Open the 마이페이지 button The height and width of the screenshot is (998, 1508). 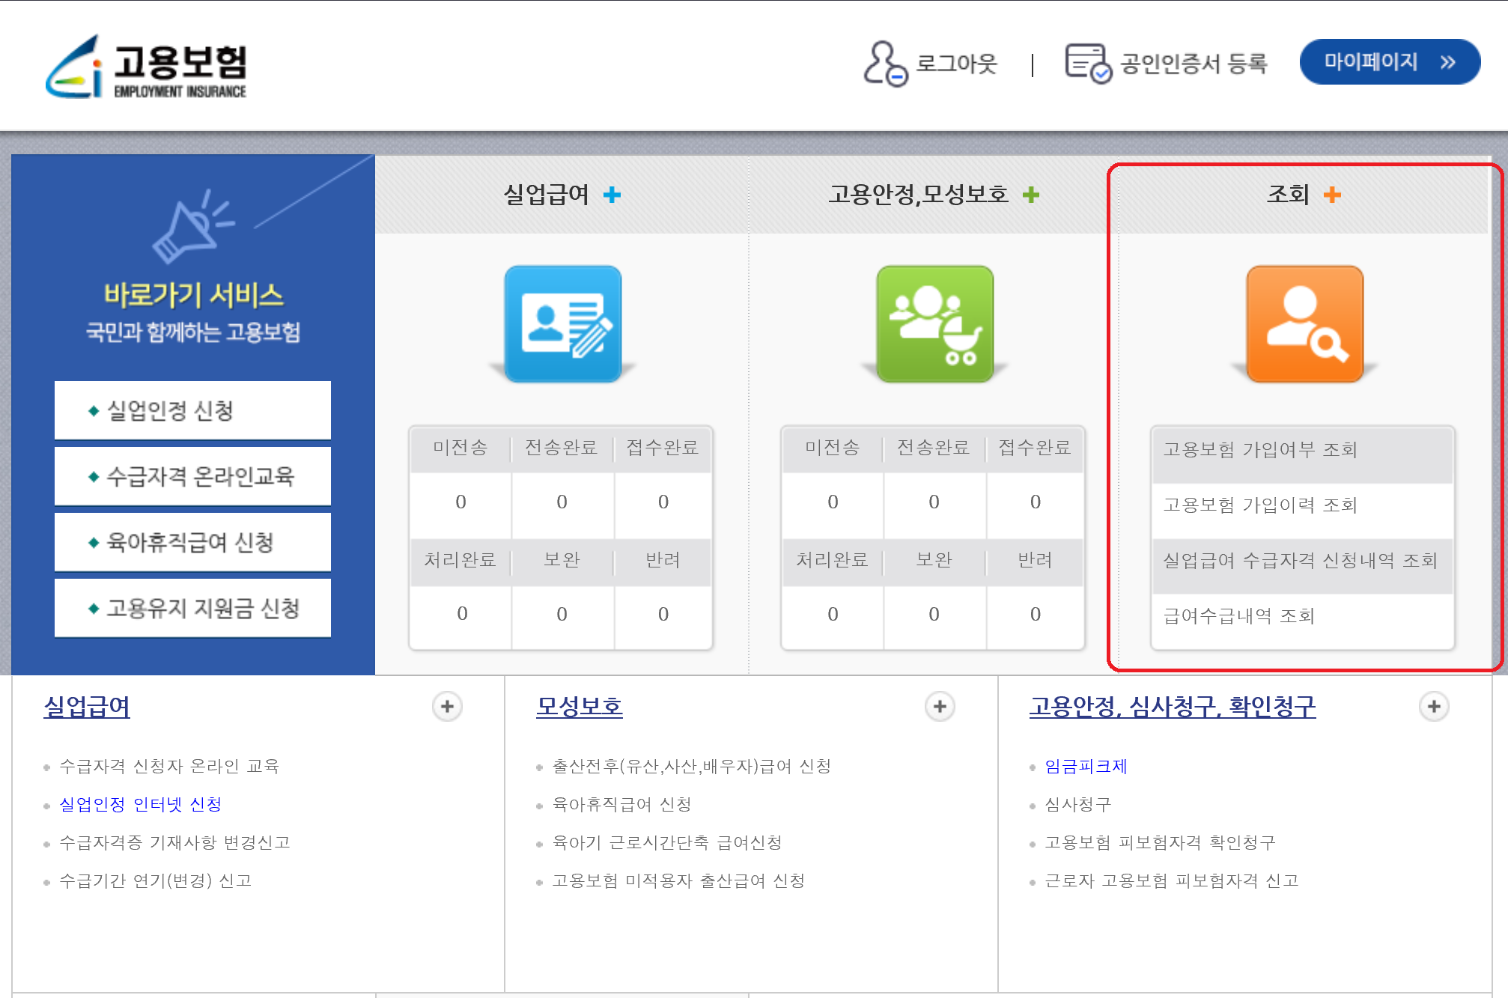coord(1389,62)
